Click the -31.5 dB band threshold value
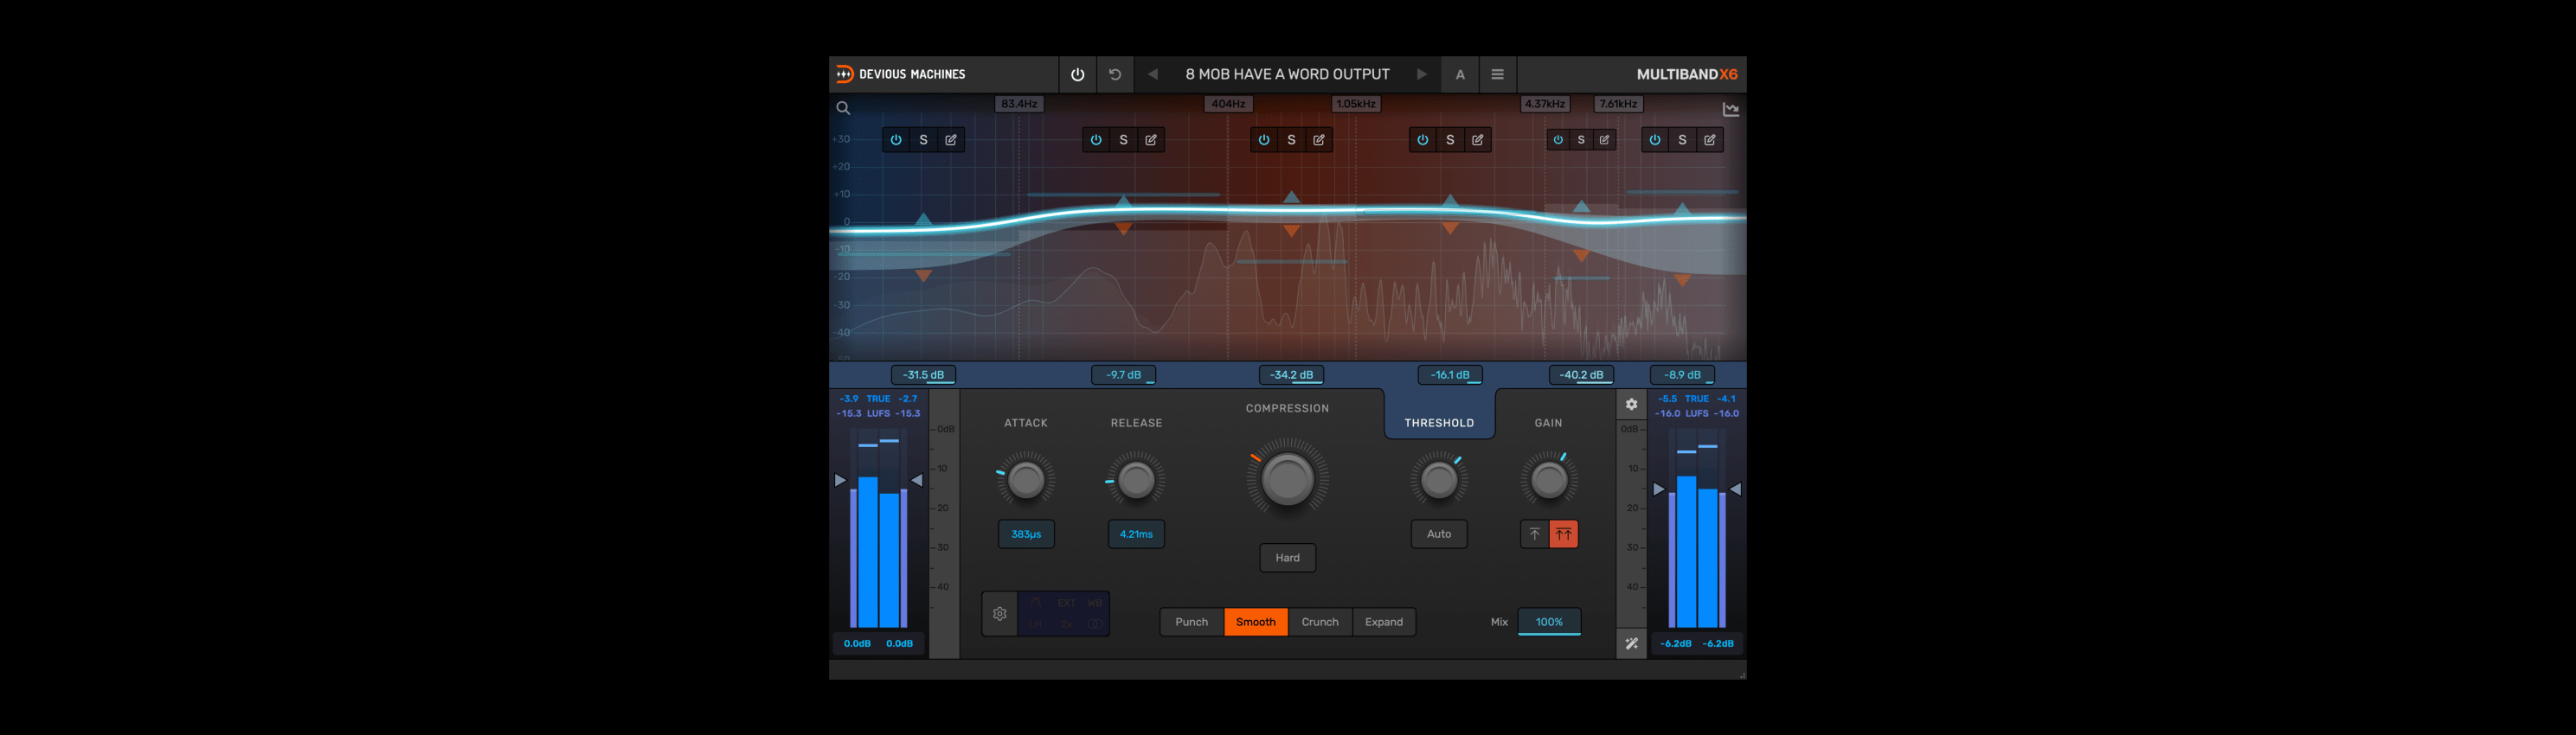Screen dimensions: 2576x735 tap(923, 375)
